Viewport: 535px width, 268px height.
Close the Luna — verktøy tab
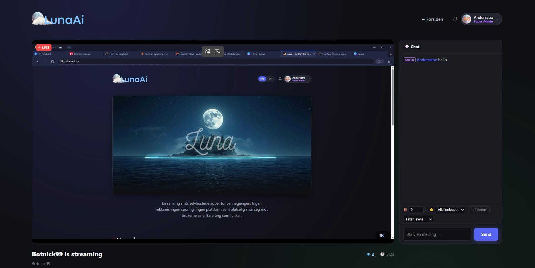314,54
